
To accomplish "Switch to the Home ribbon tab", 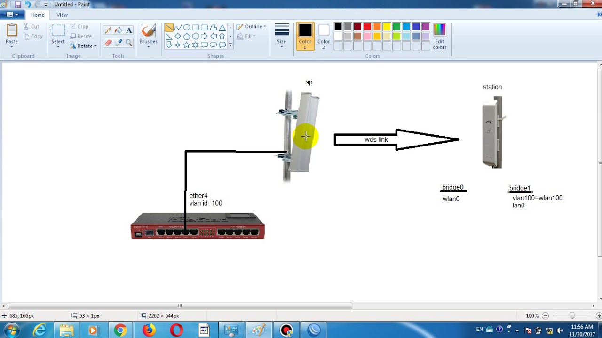I will pos(38,15).
